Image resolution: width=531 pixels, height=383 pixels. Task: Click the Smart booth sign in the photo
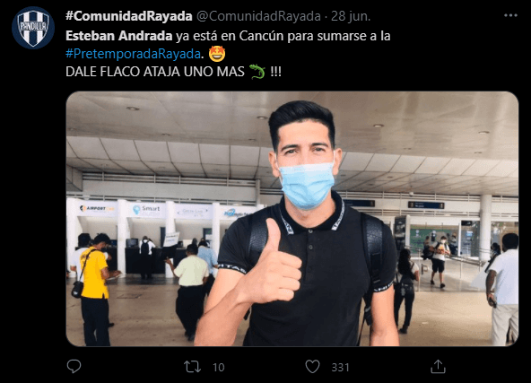click(x=146, y=210)
